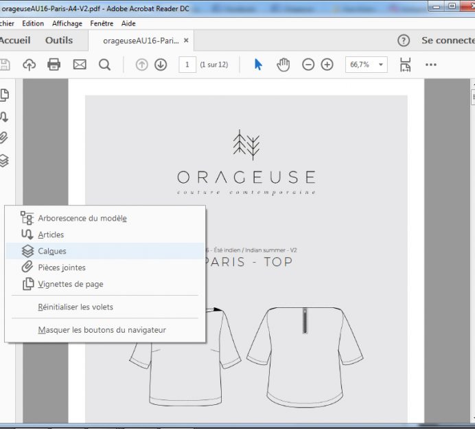Click the Print icon in toolbar
This screenshot has height=429, width=475.
[x=54, y=65]
